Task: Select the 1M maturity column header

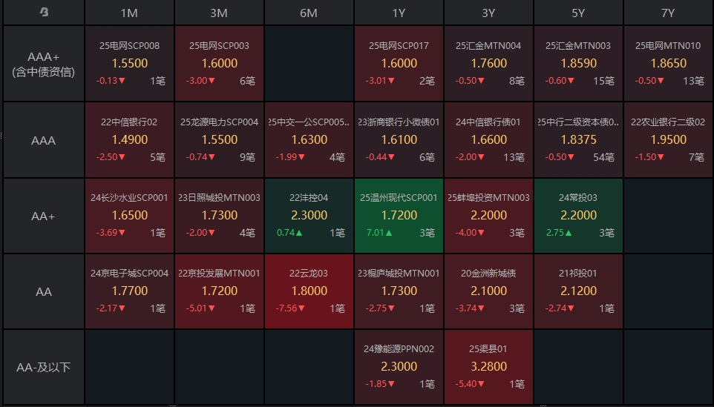Action: (129, 13)
